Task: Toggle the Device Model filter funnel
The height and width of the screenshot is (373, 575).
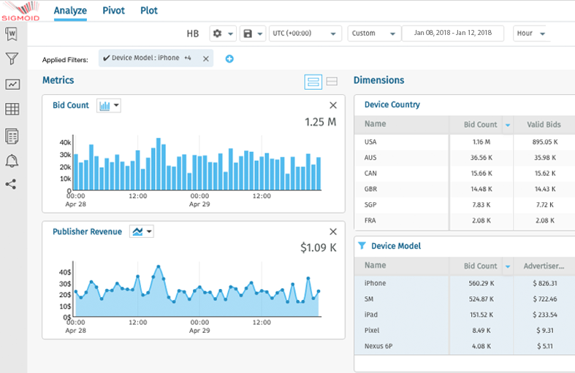Action: (x=362, y=246)
